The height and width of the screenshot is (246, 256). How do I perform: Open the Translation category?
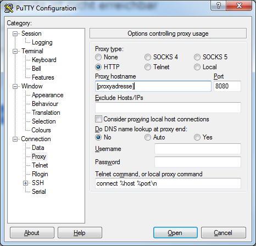pos(46,113)
